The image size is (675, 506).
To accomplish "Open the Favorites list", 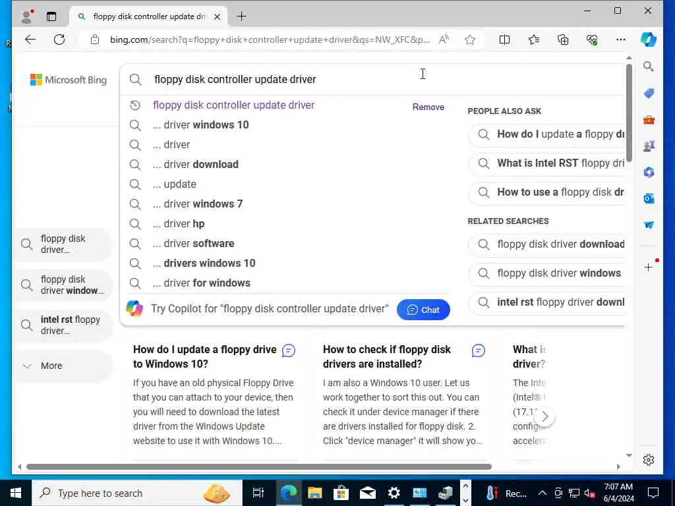I will tap(534, 40).
